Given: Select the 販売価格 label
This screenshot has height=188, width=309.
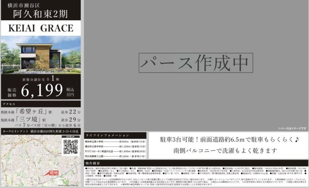Looking at the screenshot, I should [x=12, y=92].
